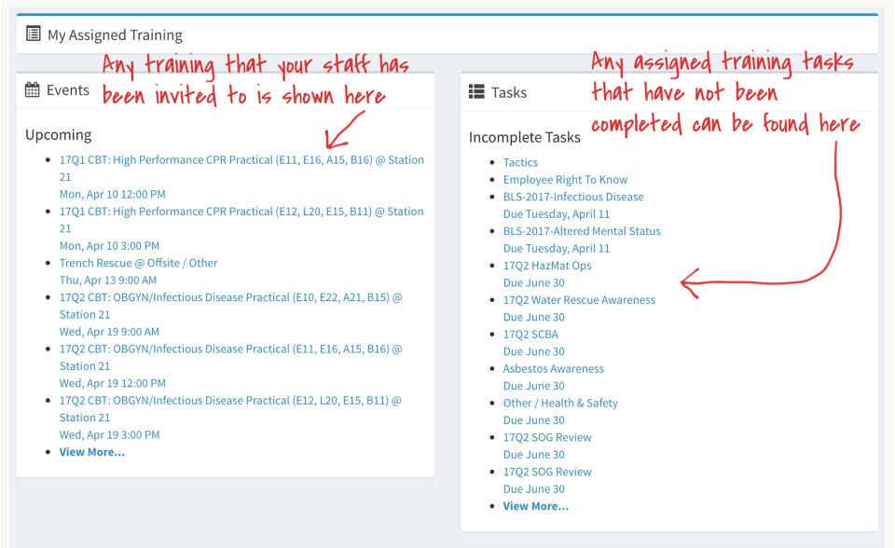Select the Employee Right To Know task
The height and width of the screenshot is (548, 895).
(566, 179)
